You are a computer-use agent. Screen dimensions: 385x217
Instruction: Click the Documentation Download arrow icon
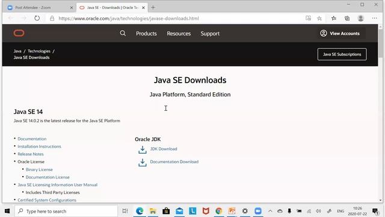pyautogui.click(x=143, y=162)
